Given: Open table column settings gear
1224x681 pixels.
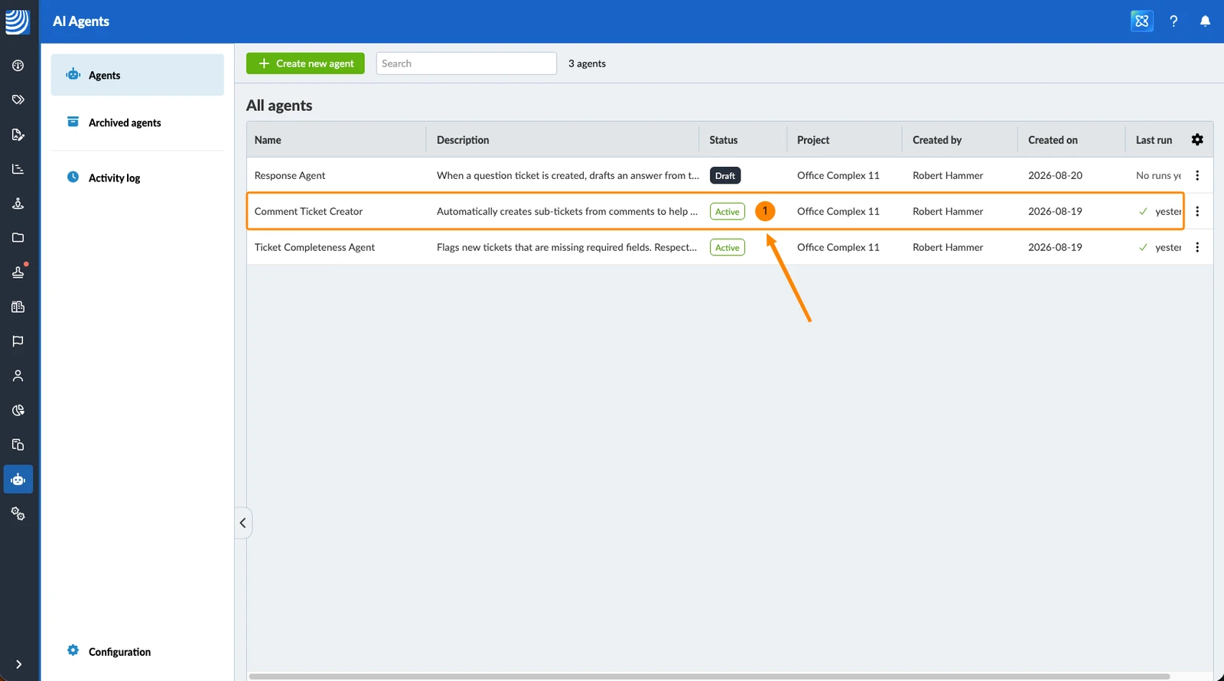Looking at the screenshot, I should tap(1197, 139).
